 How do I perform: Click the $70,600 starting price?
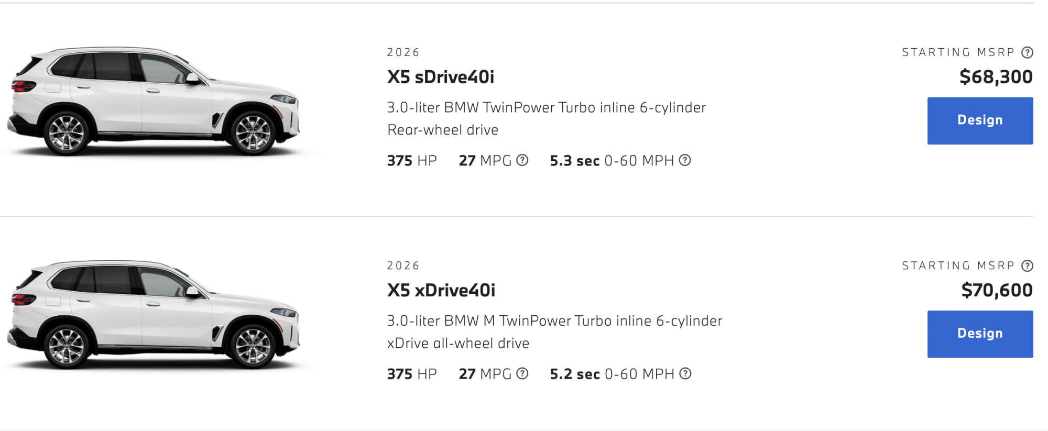click(x=997, y=290)
